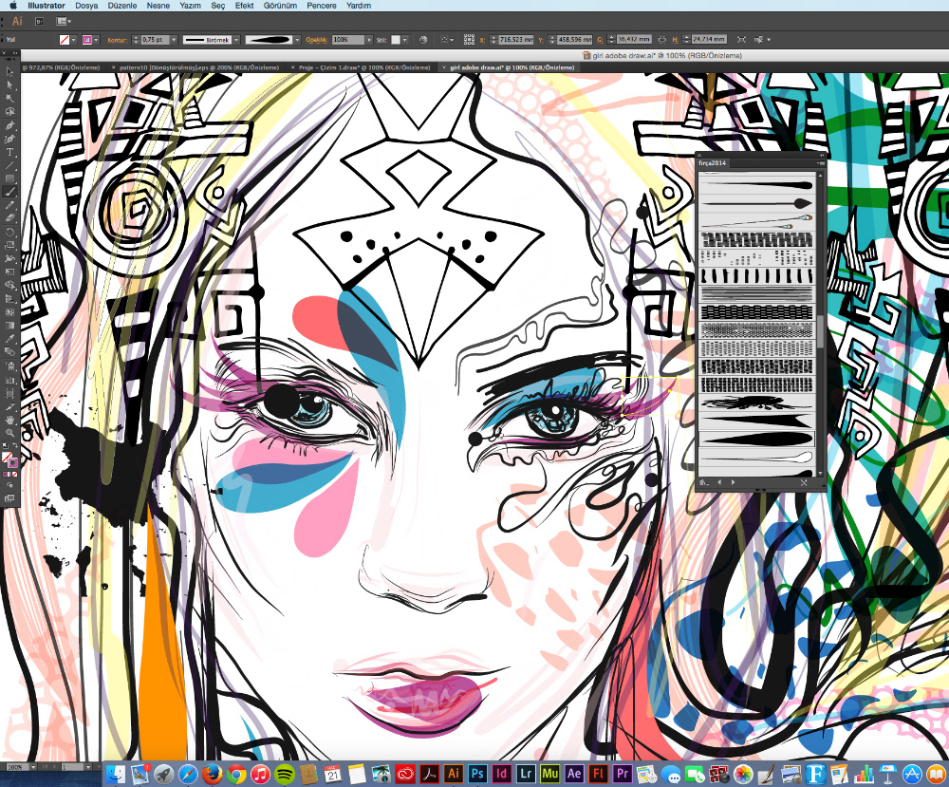Open the Pencere menu
Image resolution: width=949 pixels, height=787 pixels.
[x=322, y=6]
